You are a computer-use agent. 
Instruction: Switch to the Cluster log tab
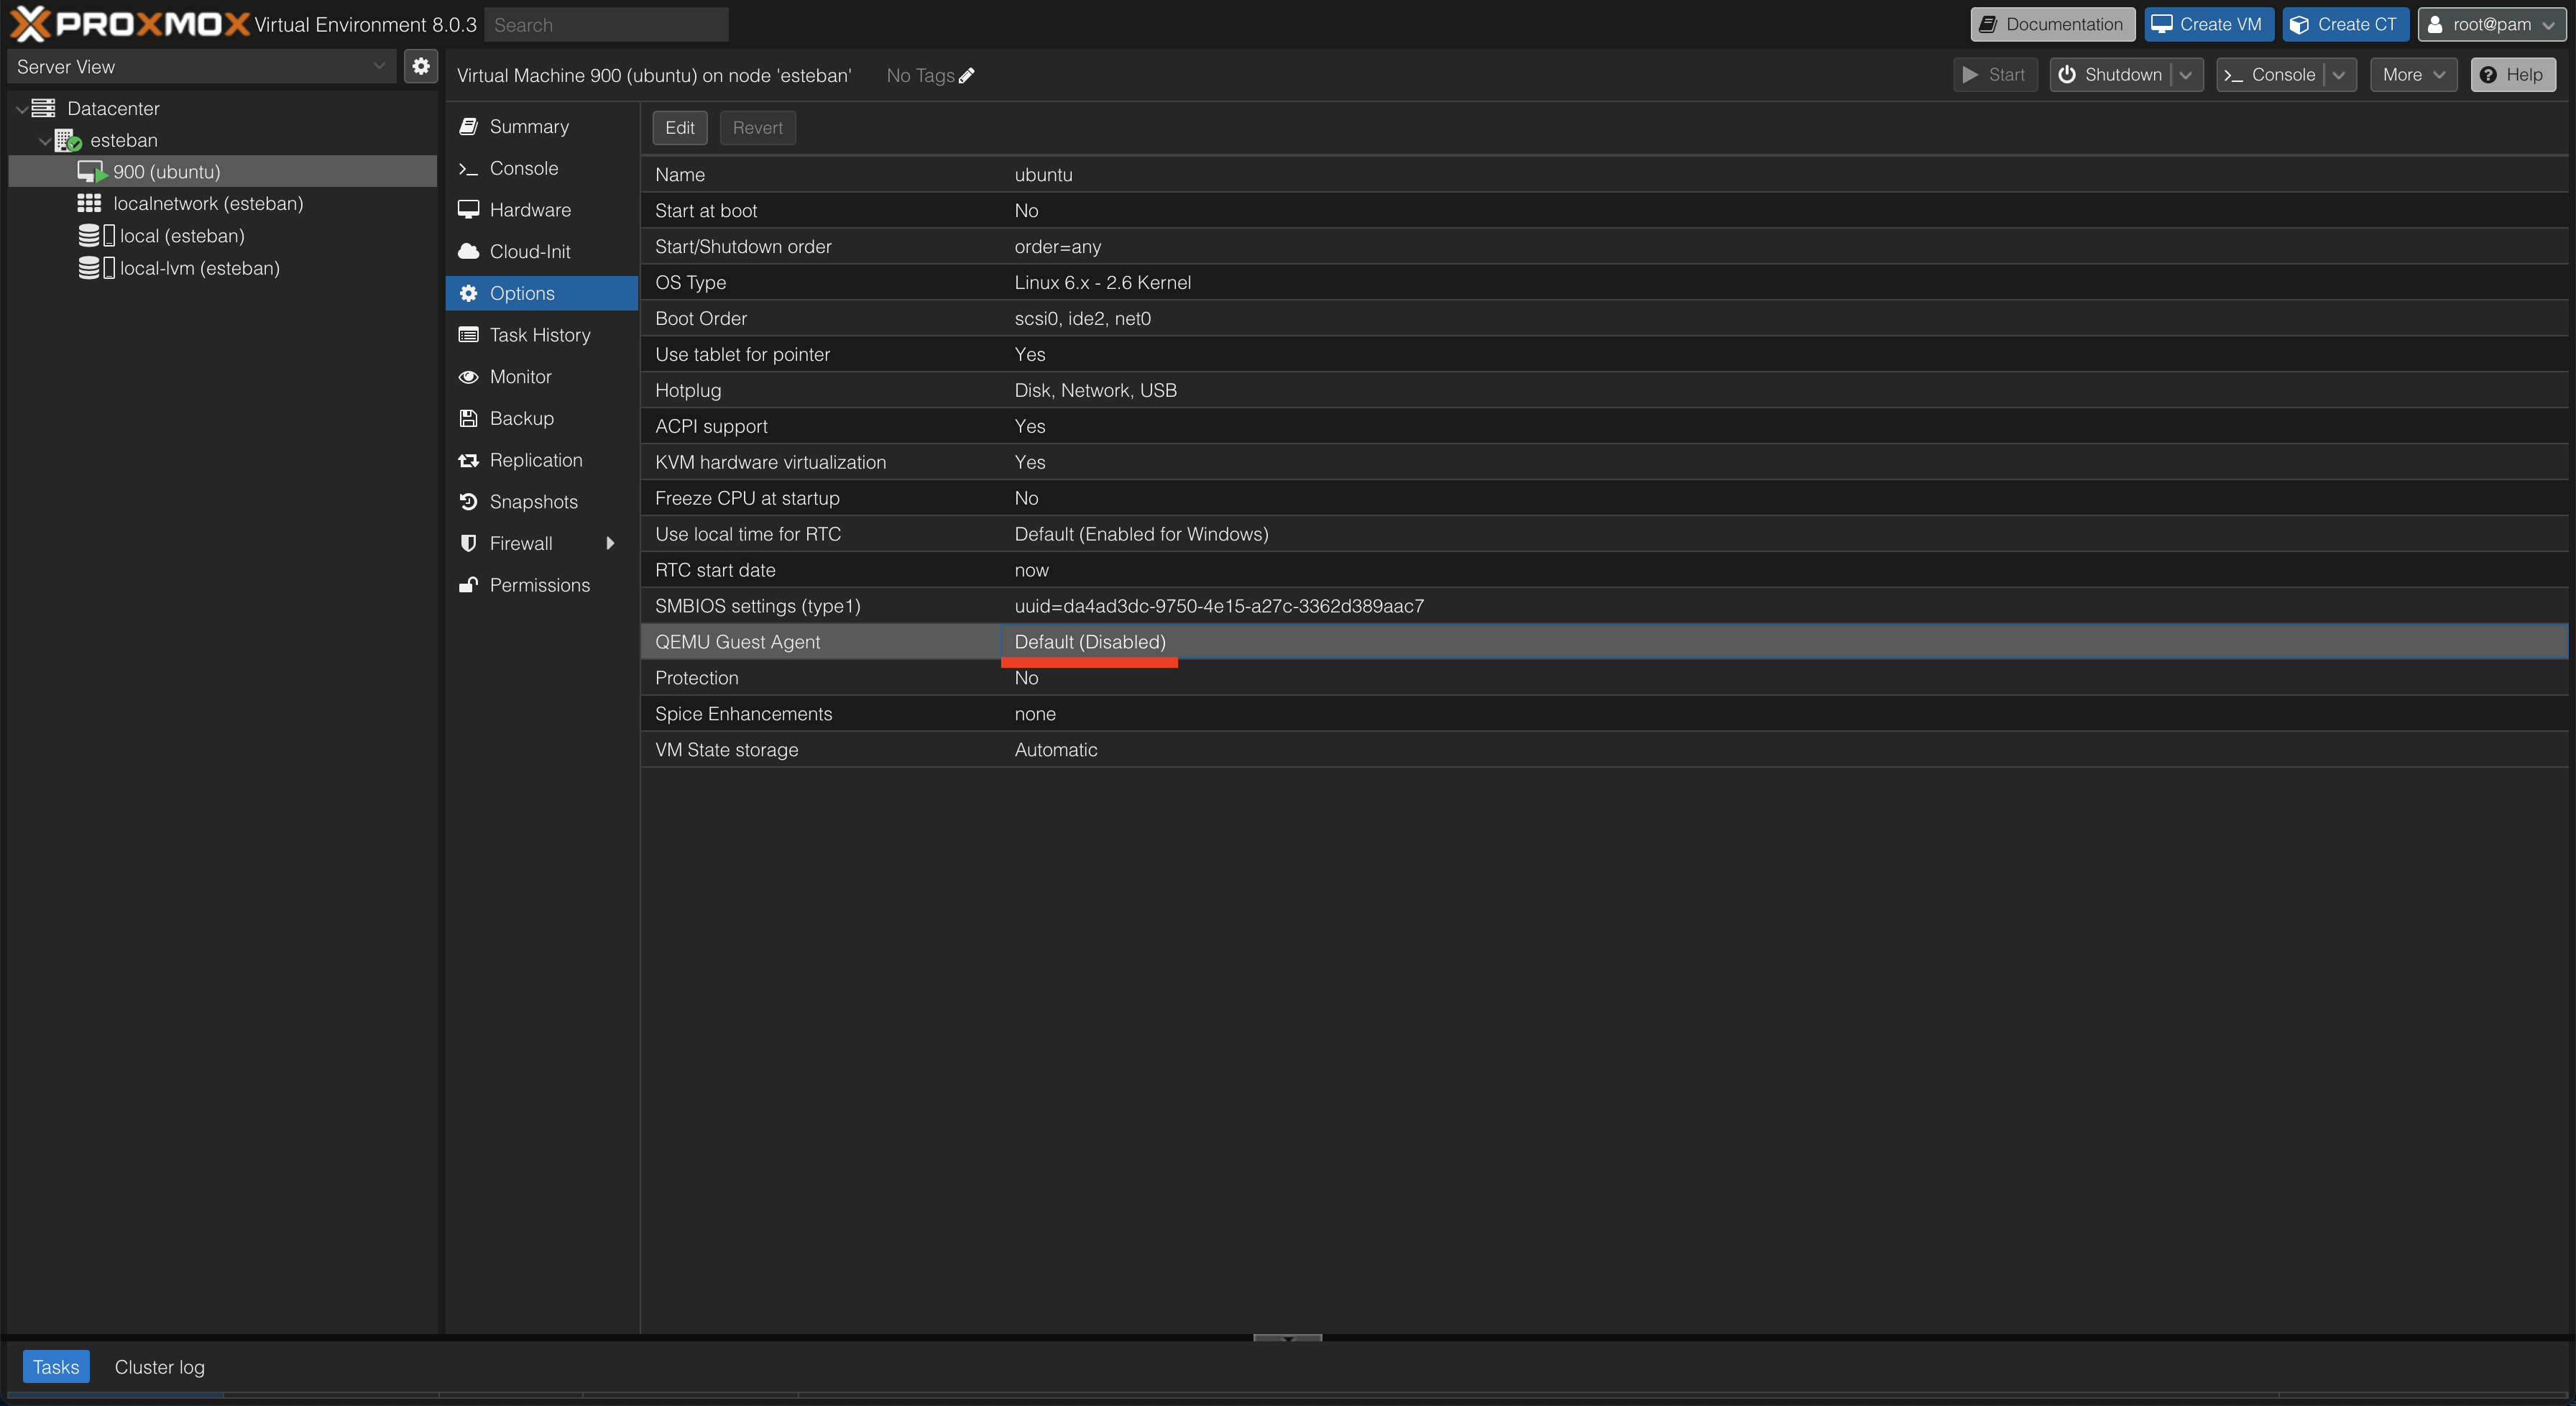159,1367
